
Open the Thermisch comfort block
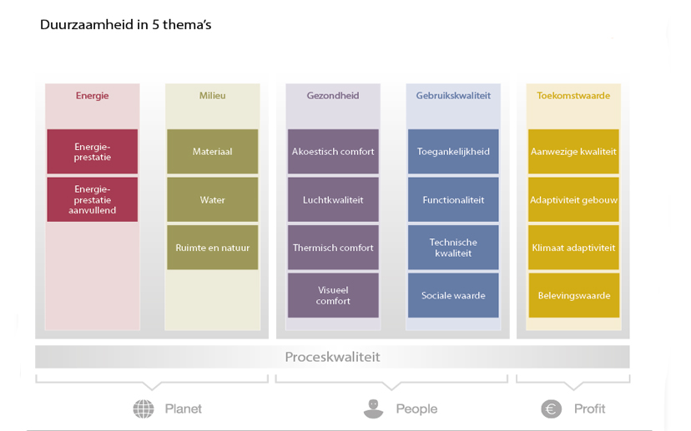[333, 248]
